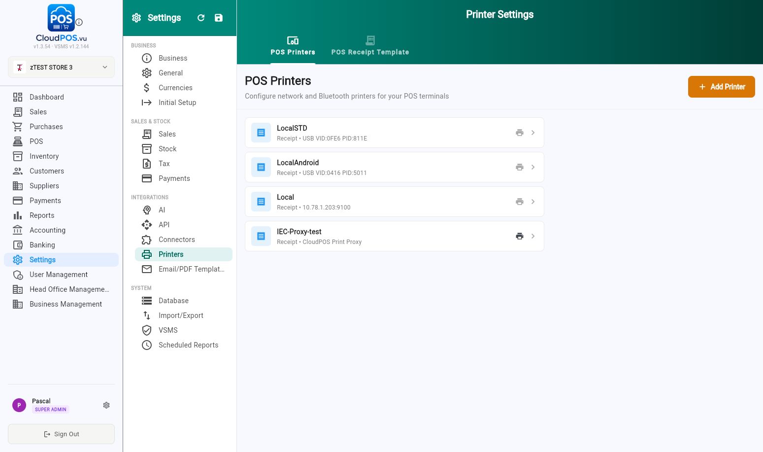Click the receipt icon of IEC-Proxy-test printer
Viewport: 763px width, 452px height.
coord(261,236)
